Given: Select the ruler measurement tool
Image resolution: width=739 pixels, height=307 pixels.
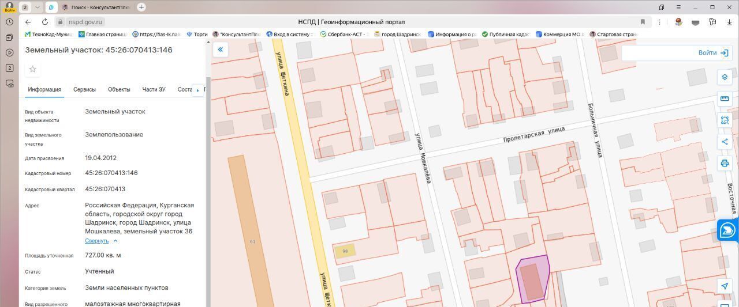Looking at the screenshot, I should [725, 99].
